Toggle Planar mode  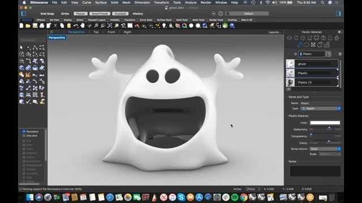pyautogui.click(x=80, y=14)
